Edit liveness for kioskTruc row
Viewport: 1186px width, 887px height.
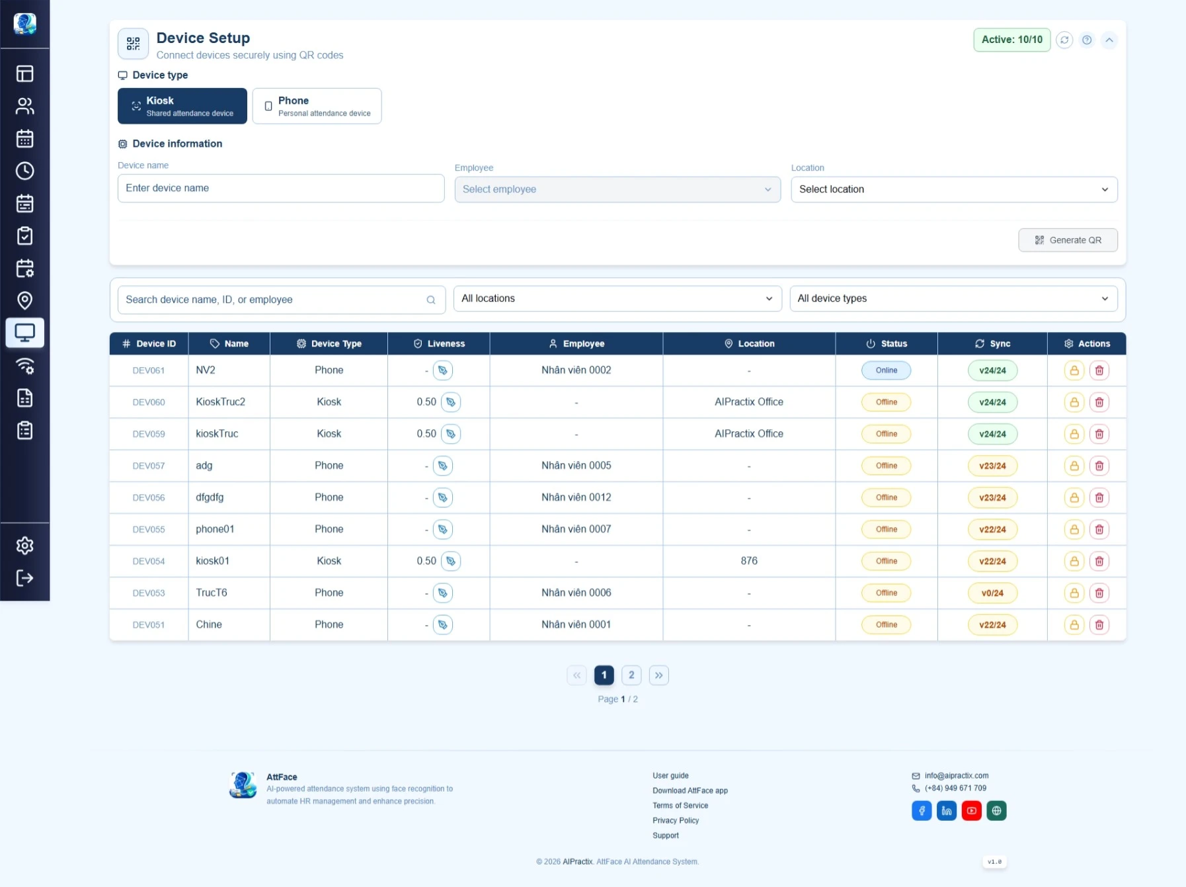click(451, 434)
